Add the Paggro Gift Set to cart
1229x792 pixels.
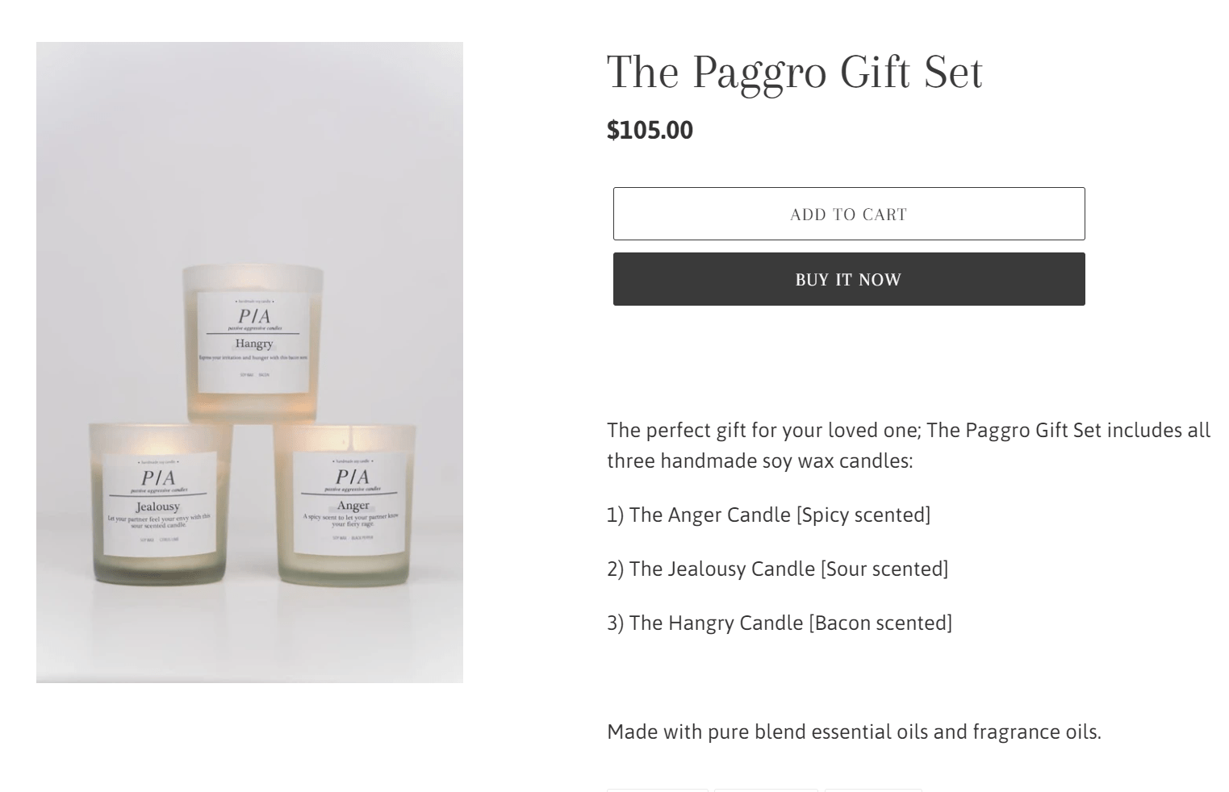(x=849, y=214)
